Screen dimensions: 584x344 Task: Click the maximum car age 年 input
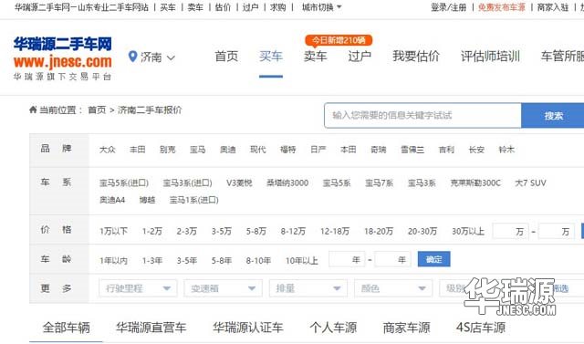click(393, 259)
